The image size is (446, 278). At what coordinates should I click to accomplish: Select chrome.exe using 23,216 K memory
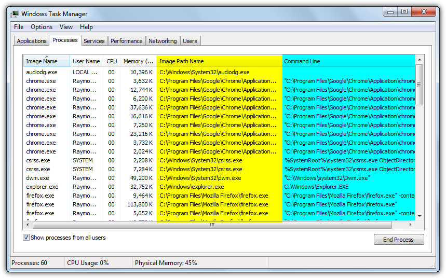[x=219, y=134]
